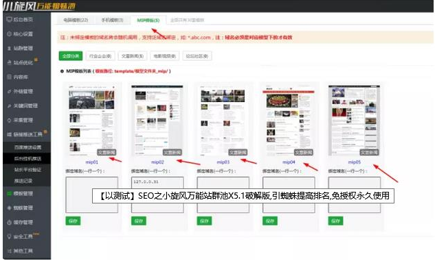Open 关键词管理 key icon
Image resolution: width=435 pixels, height=261 pixels.
click(x=9, y=105)
